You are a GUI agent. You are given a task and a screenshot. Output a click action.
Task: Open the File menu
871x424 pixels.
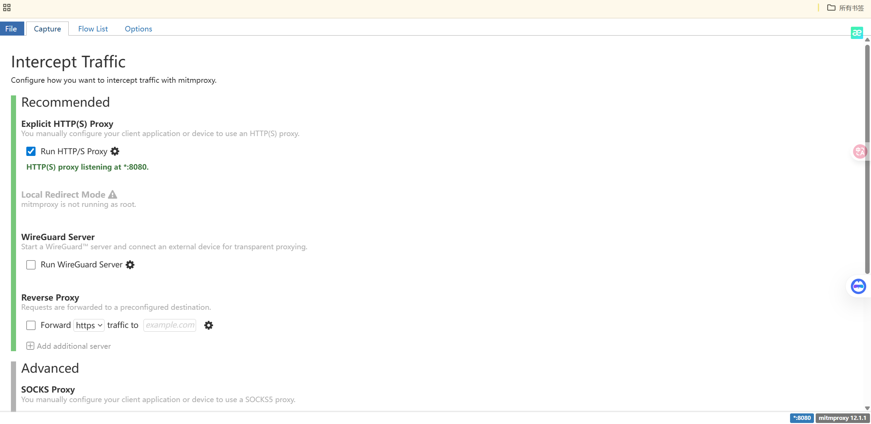pyautogui.click(x=11, y=29)
